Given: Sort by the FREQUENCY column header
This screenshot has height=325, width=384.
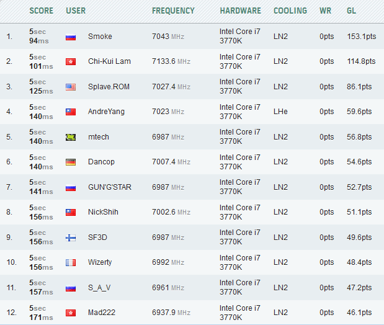Looking at the screenshot, I should coord(173,11).
